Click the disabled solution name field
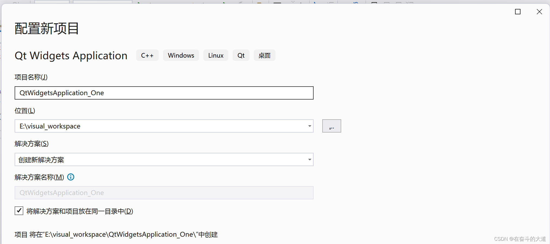The width and height of the screenshot is (550, 244). pos(164,193)
